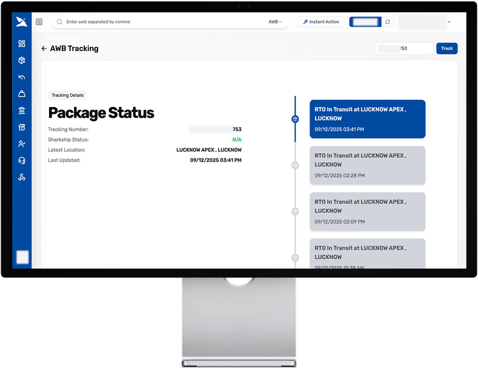Screen dimensions: 478x368
Task: Click the Instant Action button
Action: (x=321, y=22)
